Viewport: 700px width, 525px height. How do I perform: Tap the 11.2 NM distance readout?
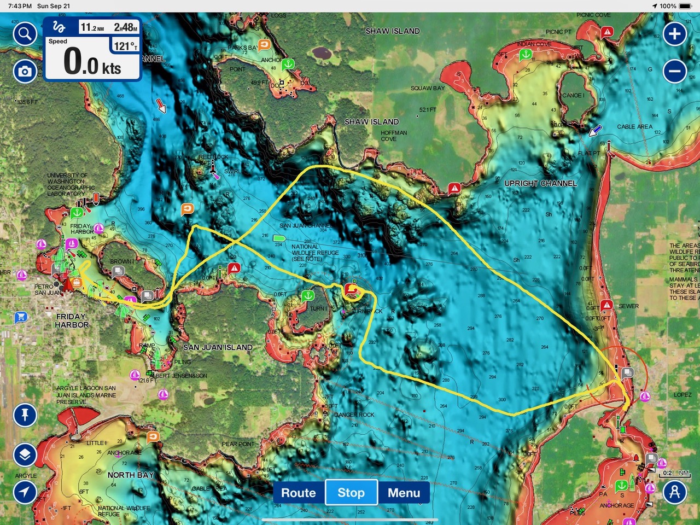point(92,27)
